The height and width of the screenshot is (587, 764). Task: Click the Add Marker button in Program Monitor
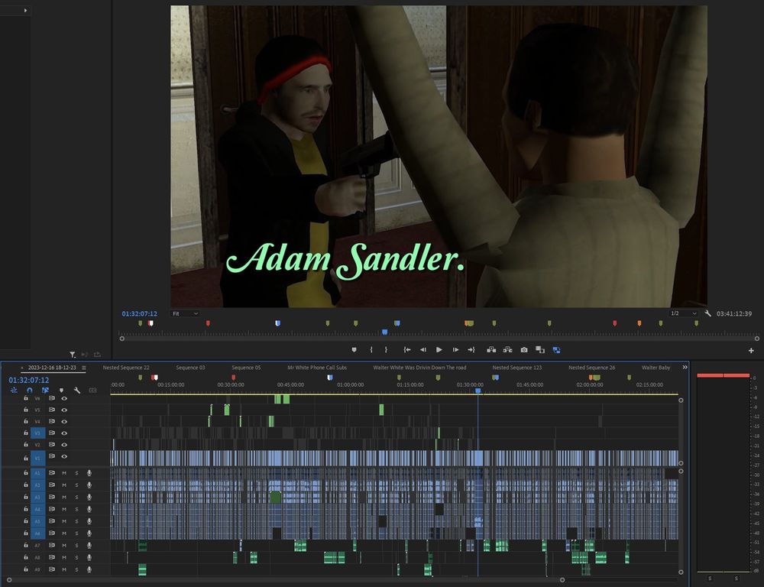354,349
